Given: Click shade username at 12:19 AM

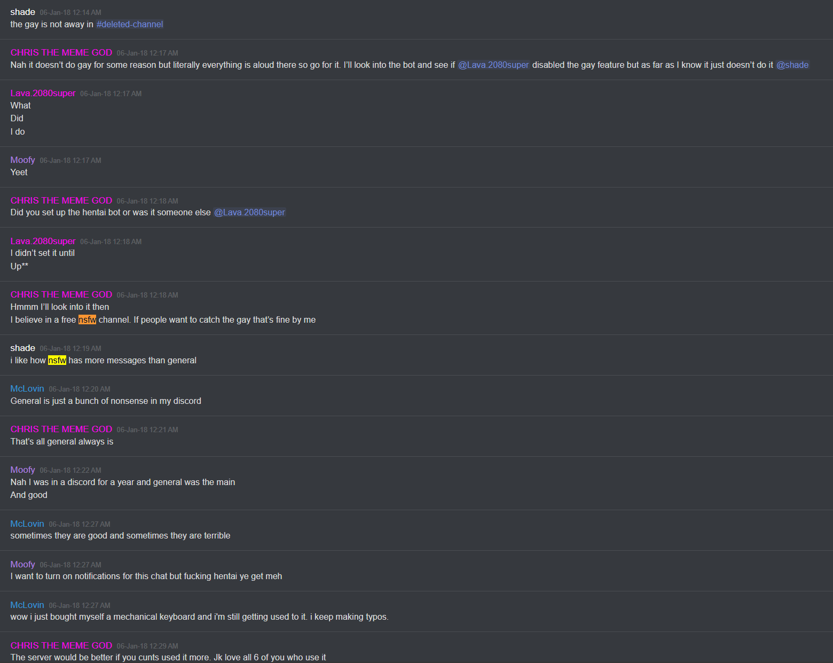Looking at the screenshot, I should pos(23,348).
